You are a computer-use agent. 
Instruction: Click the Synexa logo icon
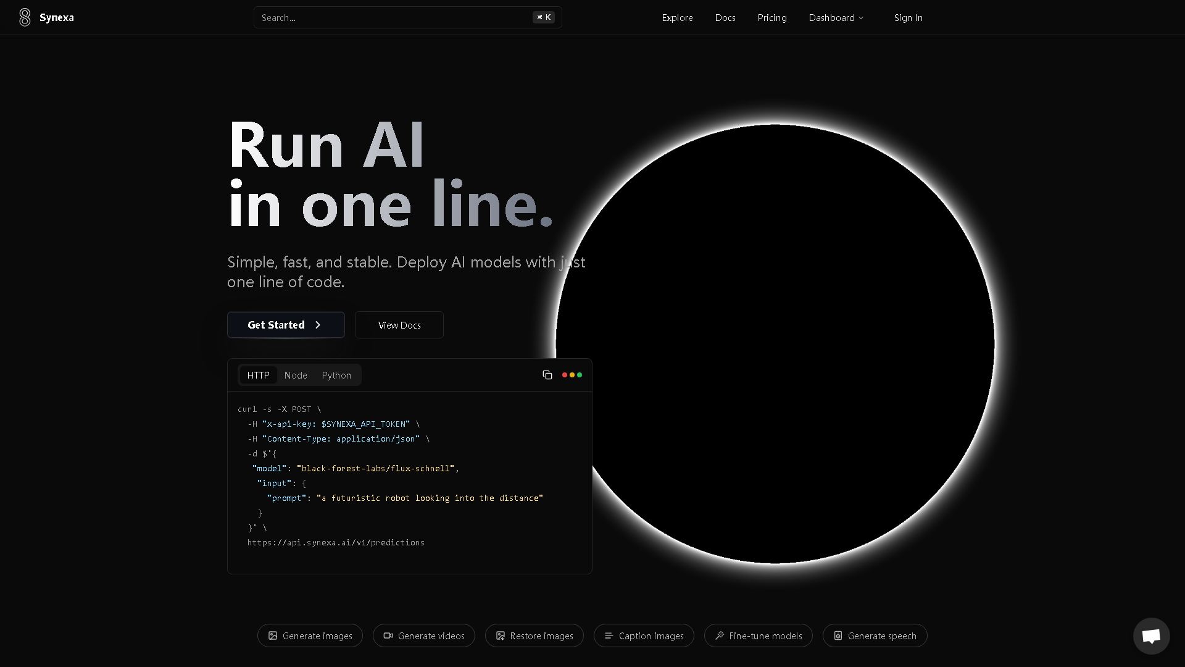[x=25, y=17]
